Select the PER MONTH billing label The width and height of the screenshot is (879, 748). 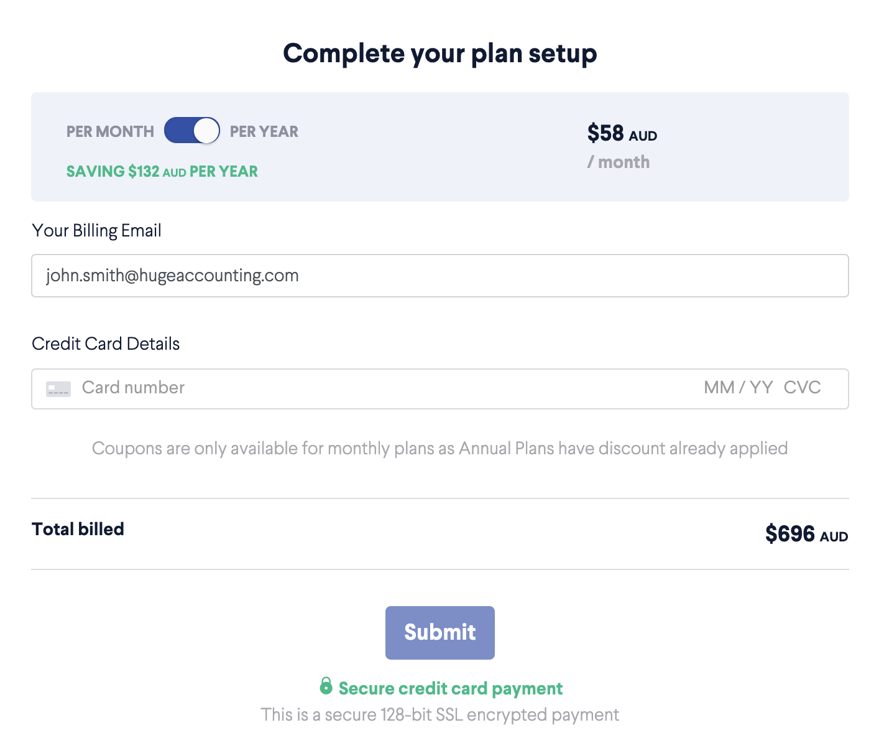pos(110,132)
